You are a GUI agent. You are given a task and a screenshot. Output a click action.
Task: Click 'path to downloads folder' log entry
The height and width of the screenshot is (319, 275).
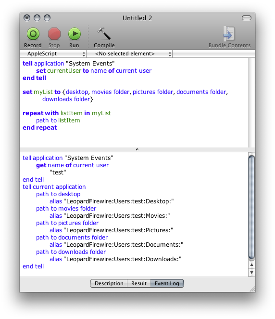coord(71,252)
